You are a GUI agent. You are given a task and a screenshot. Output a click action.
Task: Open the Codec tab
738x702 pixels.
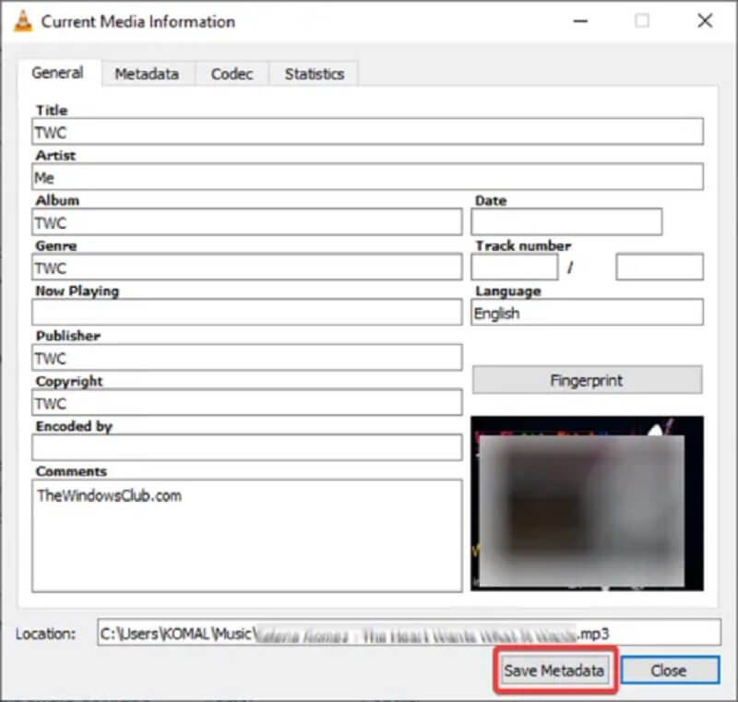231,74
